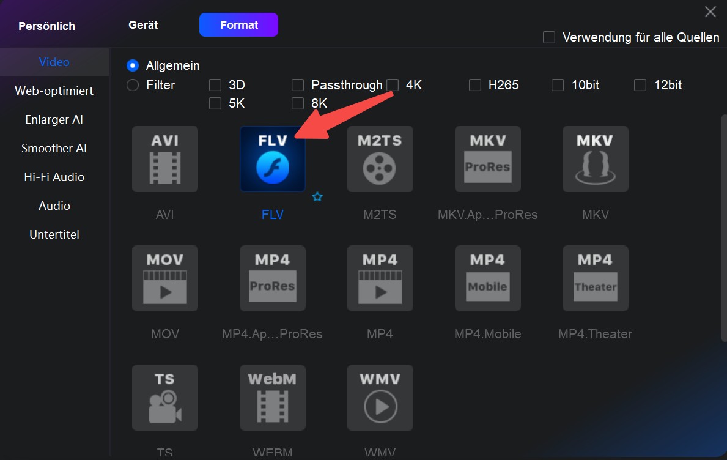Select the Audio category
727x460 pixels.
point(54,206)
